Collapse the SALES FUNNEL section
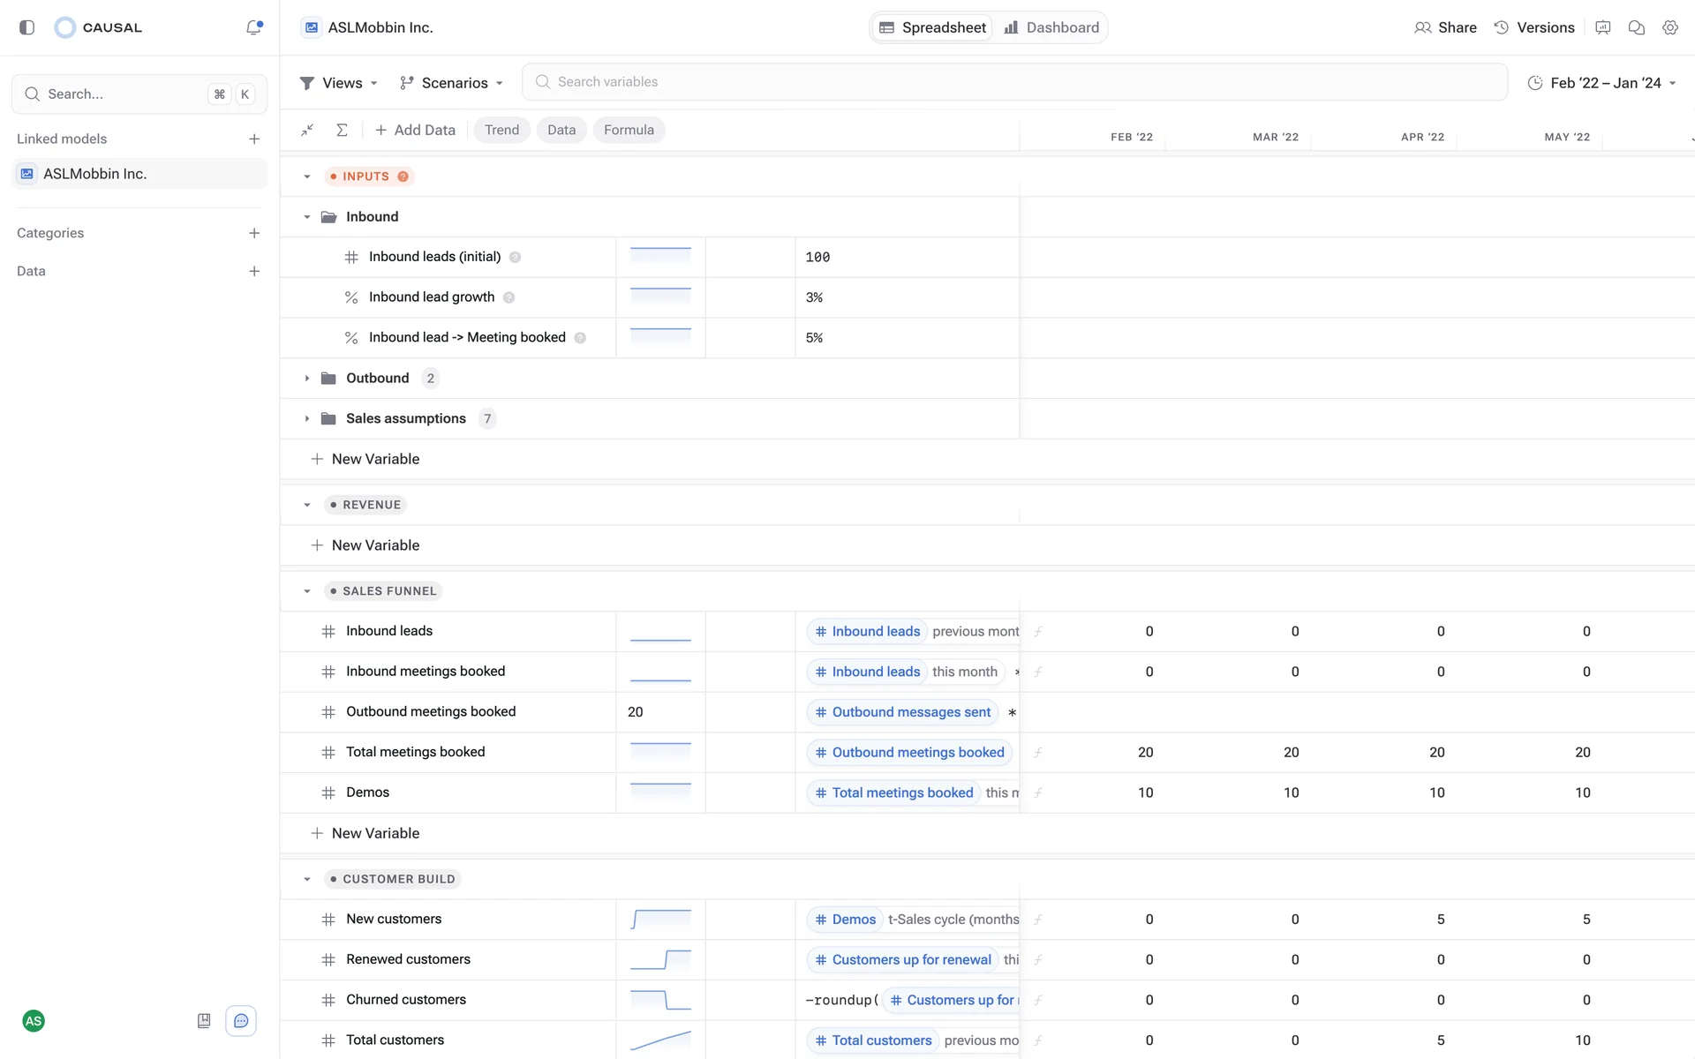The height and width of the screenshot is (1059, 1695). [307, 591]
